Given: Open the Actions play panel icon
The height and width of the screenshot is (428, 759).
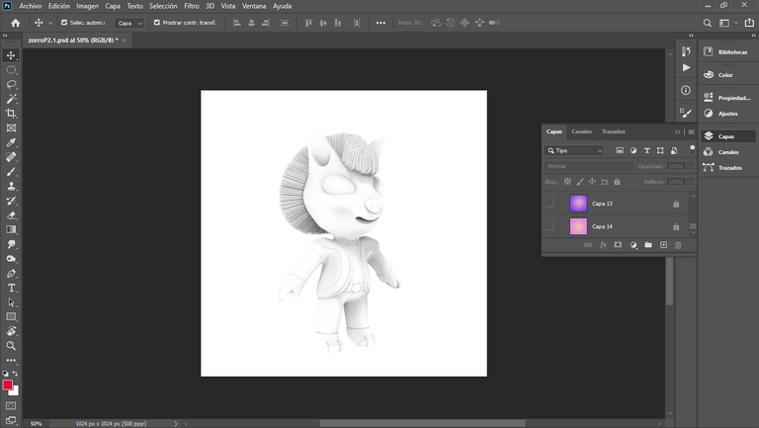Looking at the screenshot, I should point(686,68).
